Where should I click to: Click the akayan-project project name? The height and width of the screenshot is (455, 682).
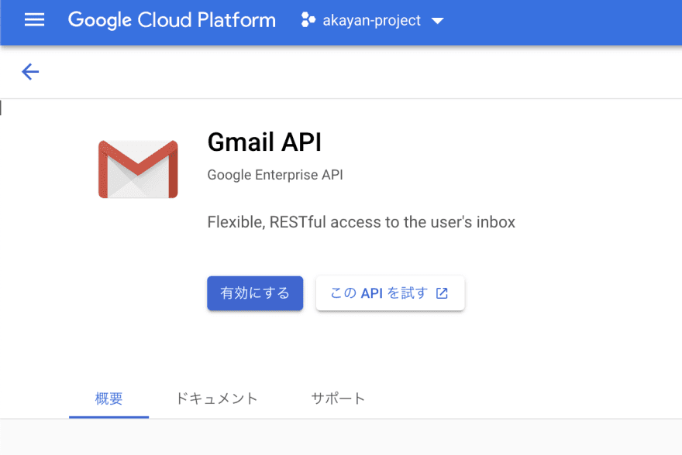[x=371, y=20]
